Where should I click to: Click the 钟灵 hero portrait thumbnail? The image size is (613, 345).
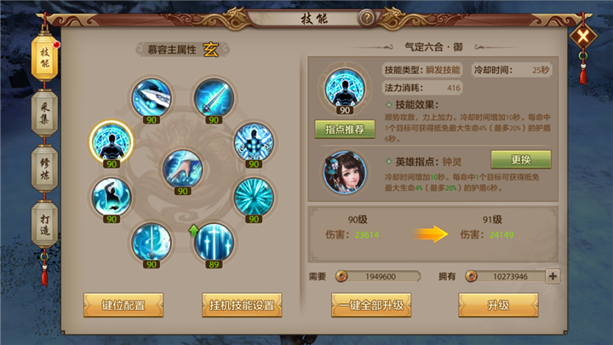[x=345, y=172]
